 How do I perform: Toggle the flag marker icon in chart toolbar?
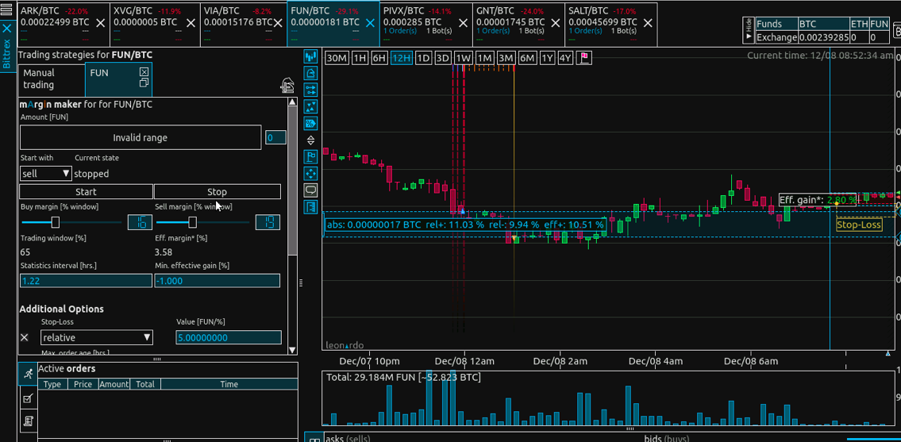(311, 156)
